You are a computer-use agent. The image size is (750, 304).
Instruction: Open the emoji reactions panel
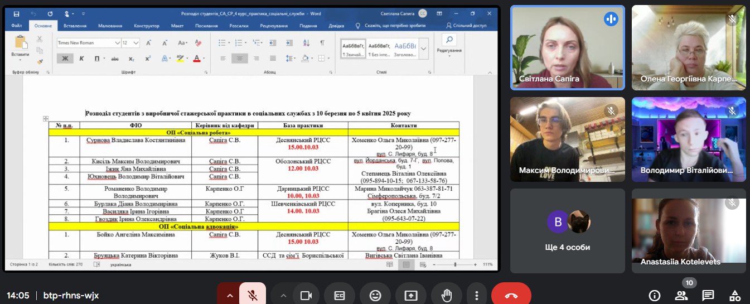pyautogui.click(x=375, y=295)
